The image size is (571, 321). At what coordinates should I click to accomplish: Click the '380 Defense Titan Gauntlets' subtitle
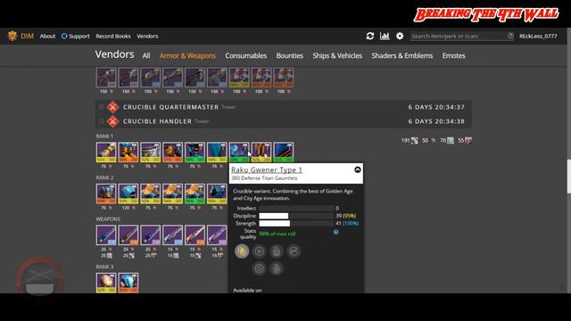pyautogui.click(x=264, y=178)
